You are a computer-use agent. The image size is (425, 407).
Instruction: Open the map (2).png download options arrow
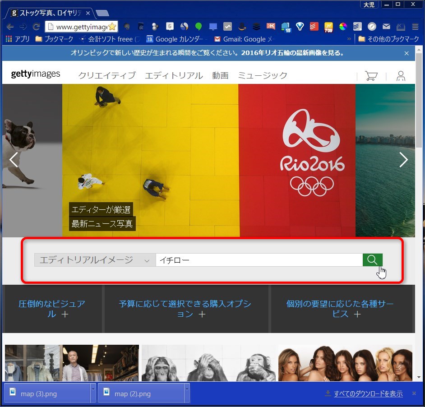tap(187, 393)
